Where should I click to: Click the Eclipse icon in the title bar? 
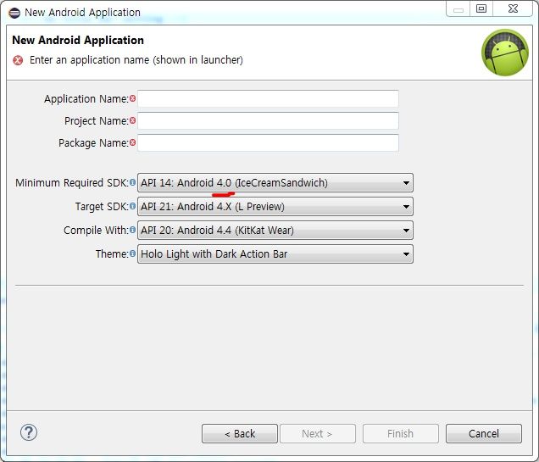coord(14,13)
